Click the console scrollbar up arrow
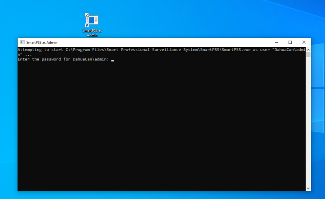Viewport: 325px width, 199px height. [308, 50]
